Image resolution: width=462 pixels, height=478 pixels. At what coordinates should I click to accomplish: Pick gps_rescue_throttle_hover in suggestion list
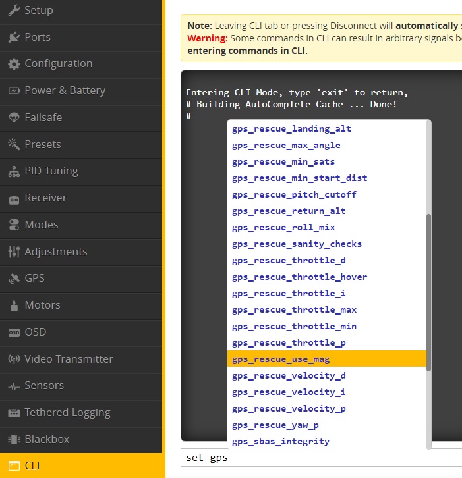click(x=299, y=277)
